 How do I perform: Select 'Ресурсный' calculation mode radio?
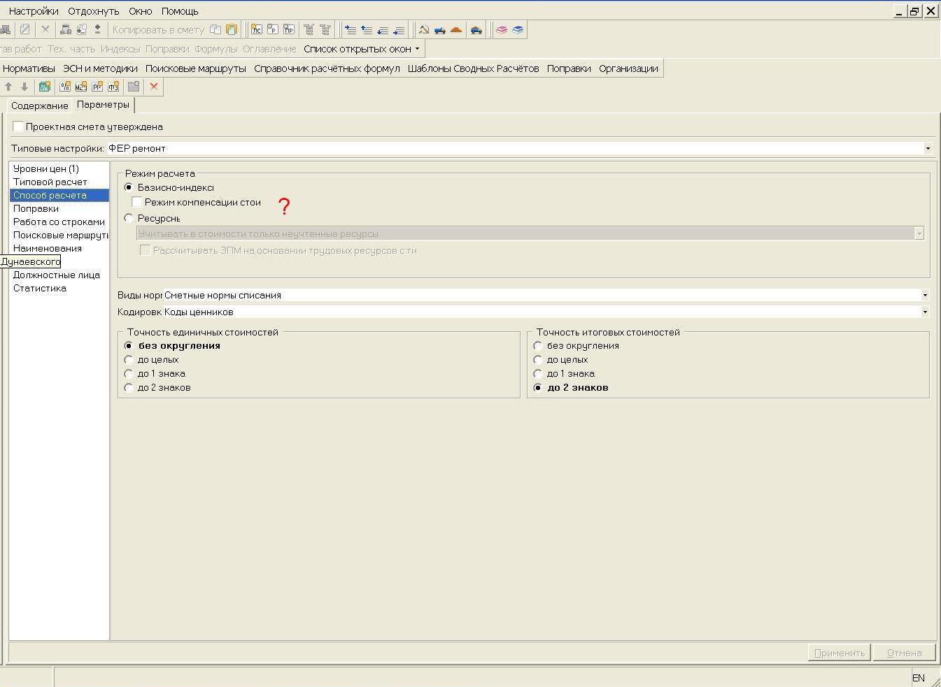129,218
